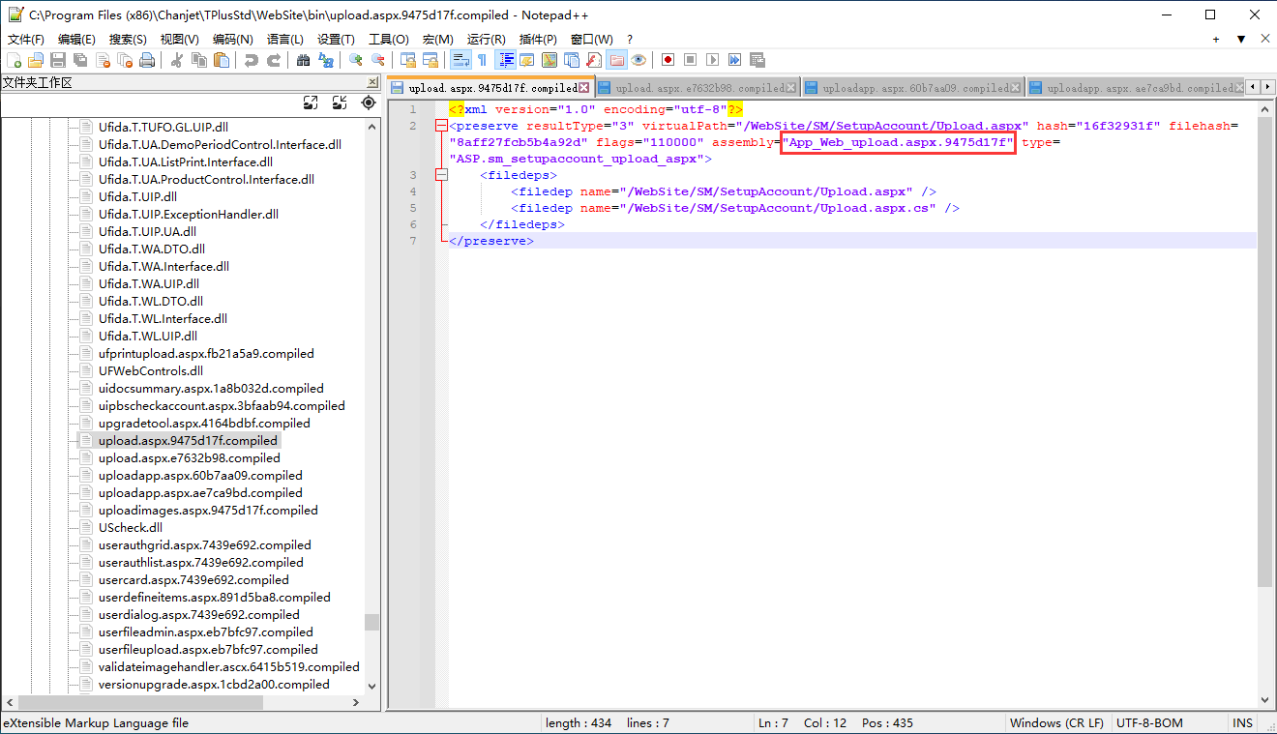Click the Save recorded macro icon
Image resolution: width=1277 pixels, height=734 pixels.
coord(757,60)
